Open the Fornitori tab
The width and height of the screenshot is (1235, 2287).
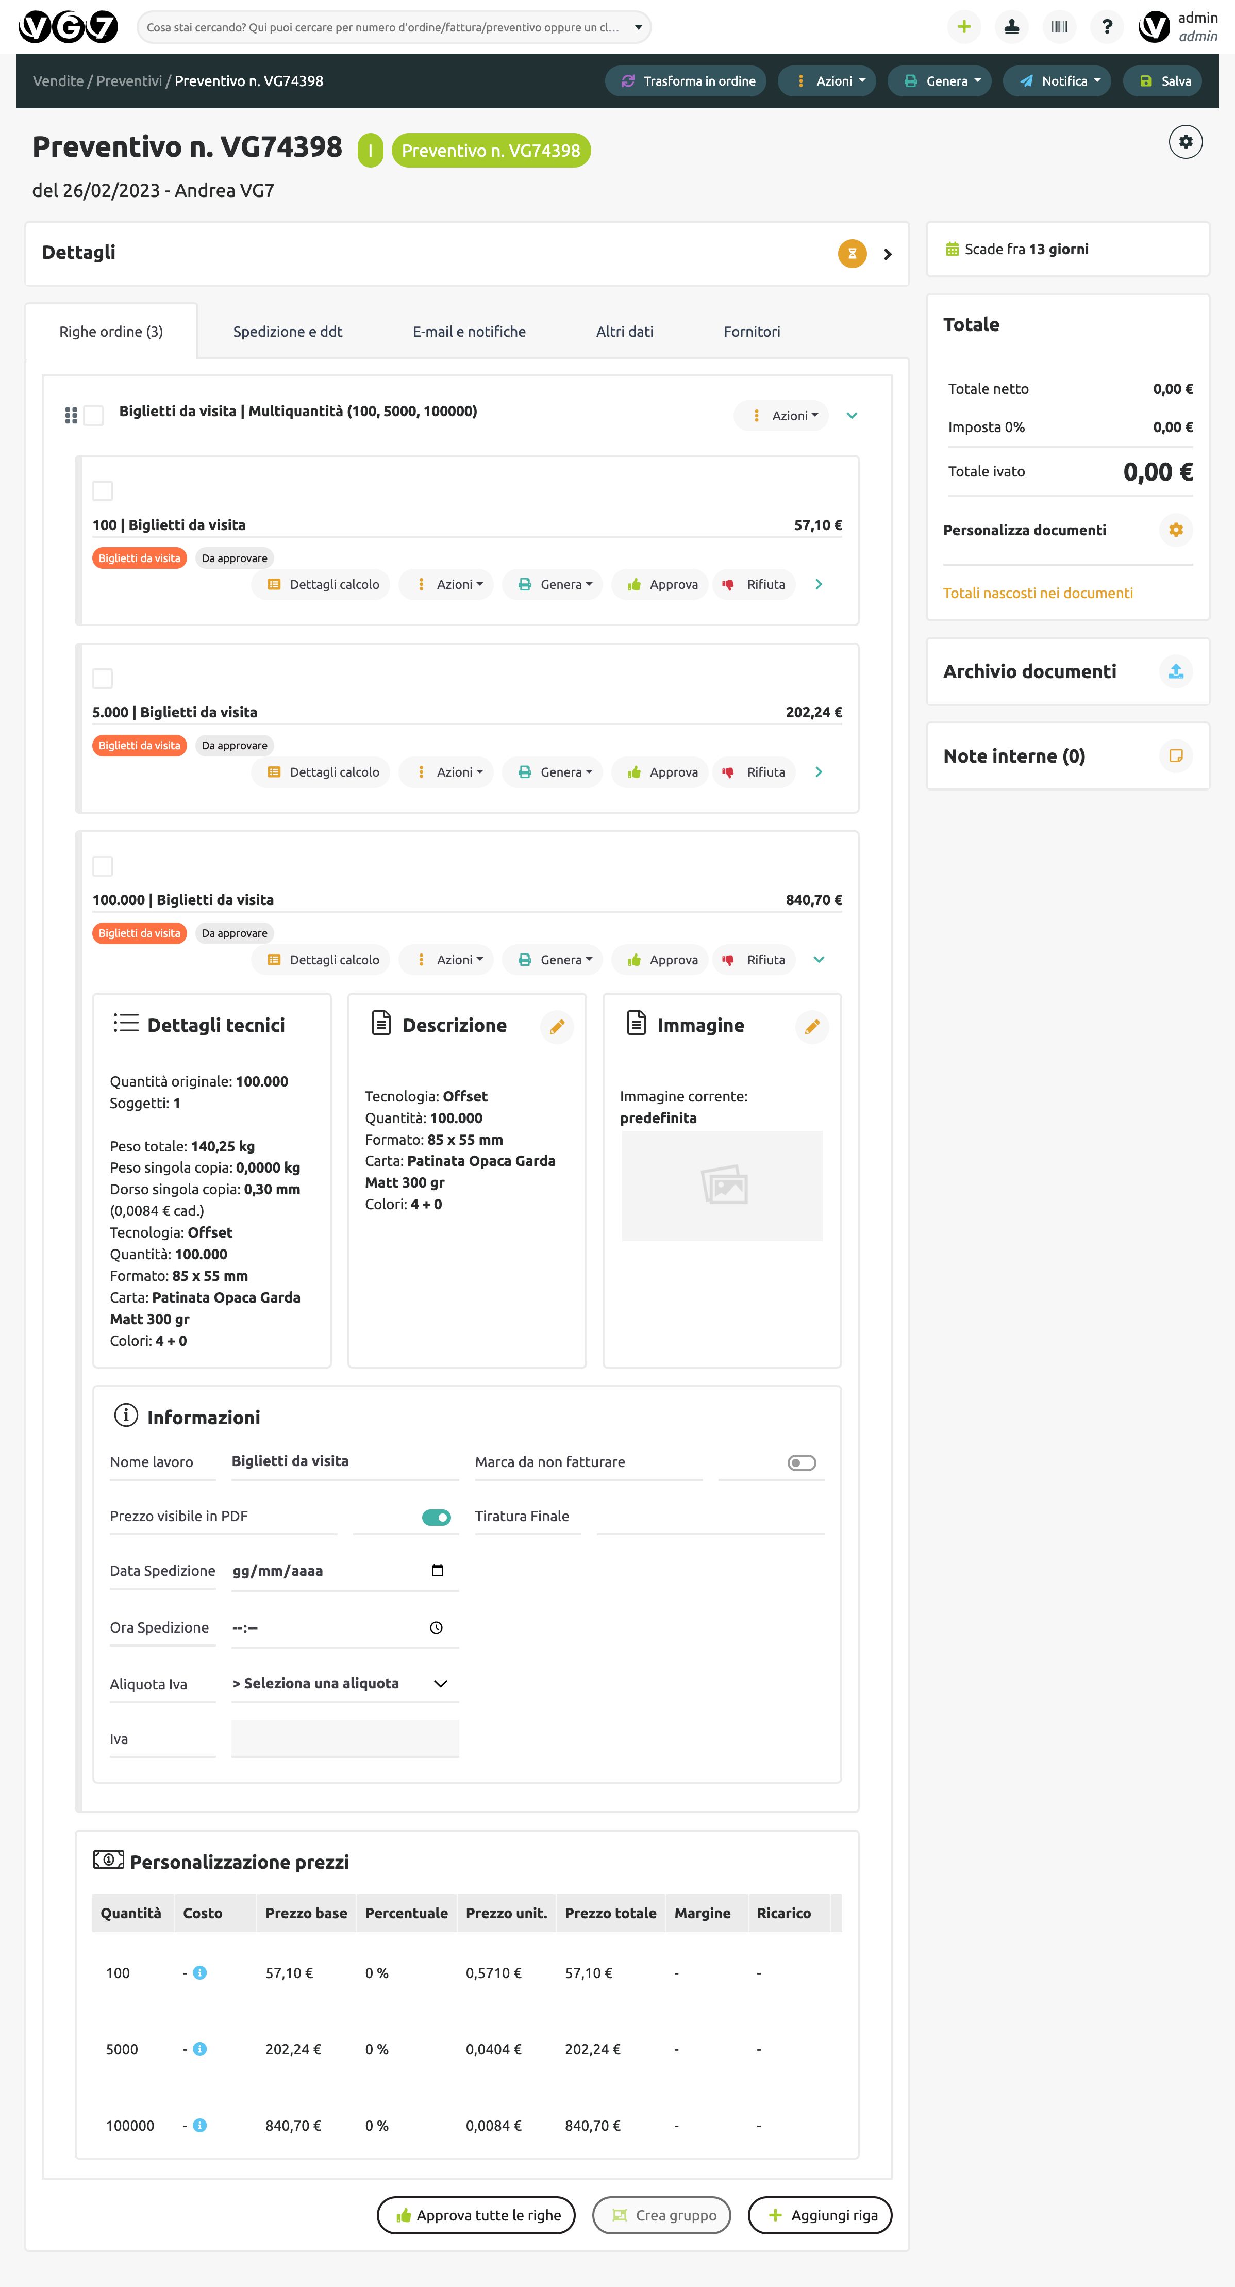[x=752, y=332]
